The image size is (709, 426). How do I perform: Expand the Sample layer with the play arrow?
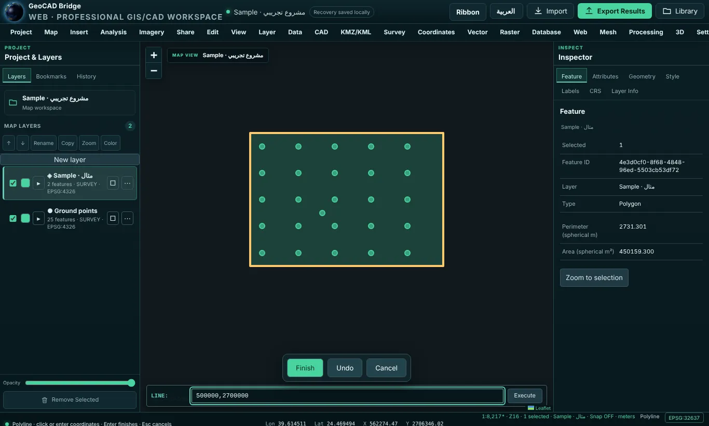[x=38, y=183]
